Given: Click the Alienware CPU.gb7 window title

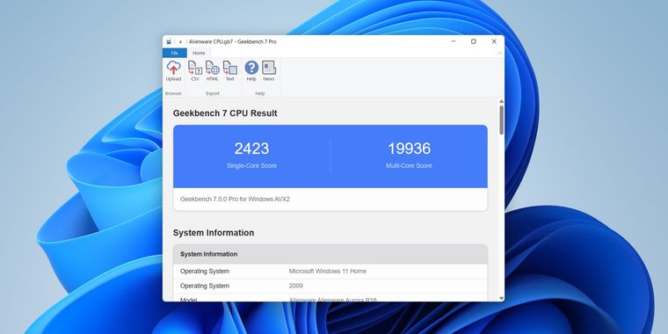Looking at the screenshot, I should (x=233, y=42).
